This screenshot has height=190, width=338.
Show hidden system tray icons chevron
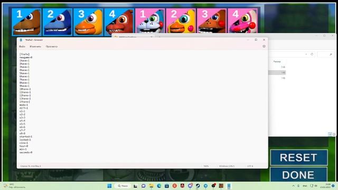pyautogui.click(x=294, y=186)
